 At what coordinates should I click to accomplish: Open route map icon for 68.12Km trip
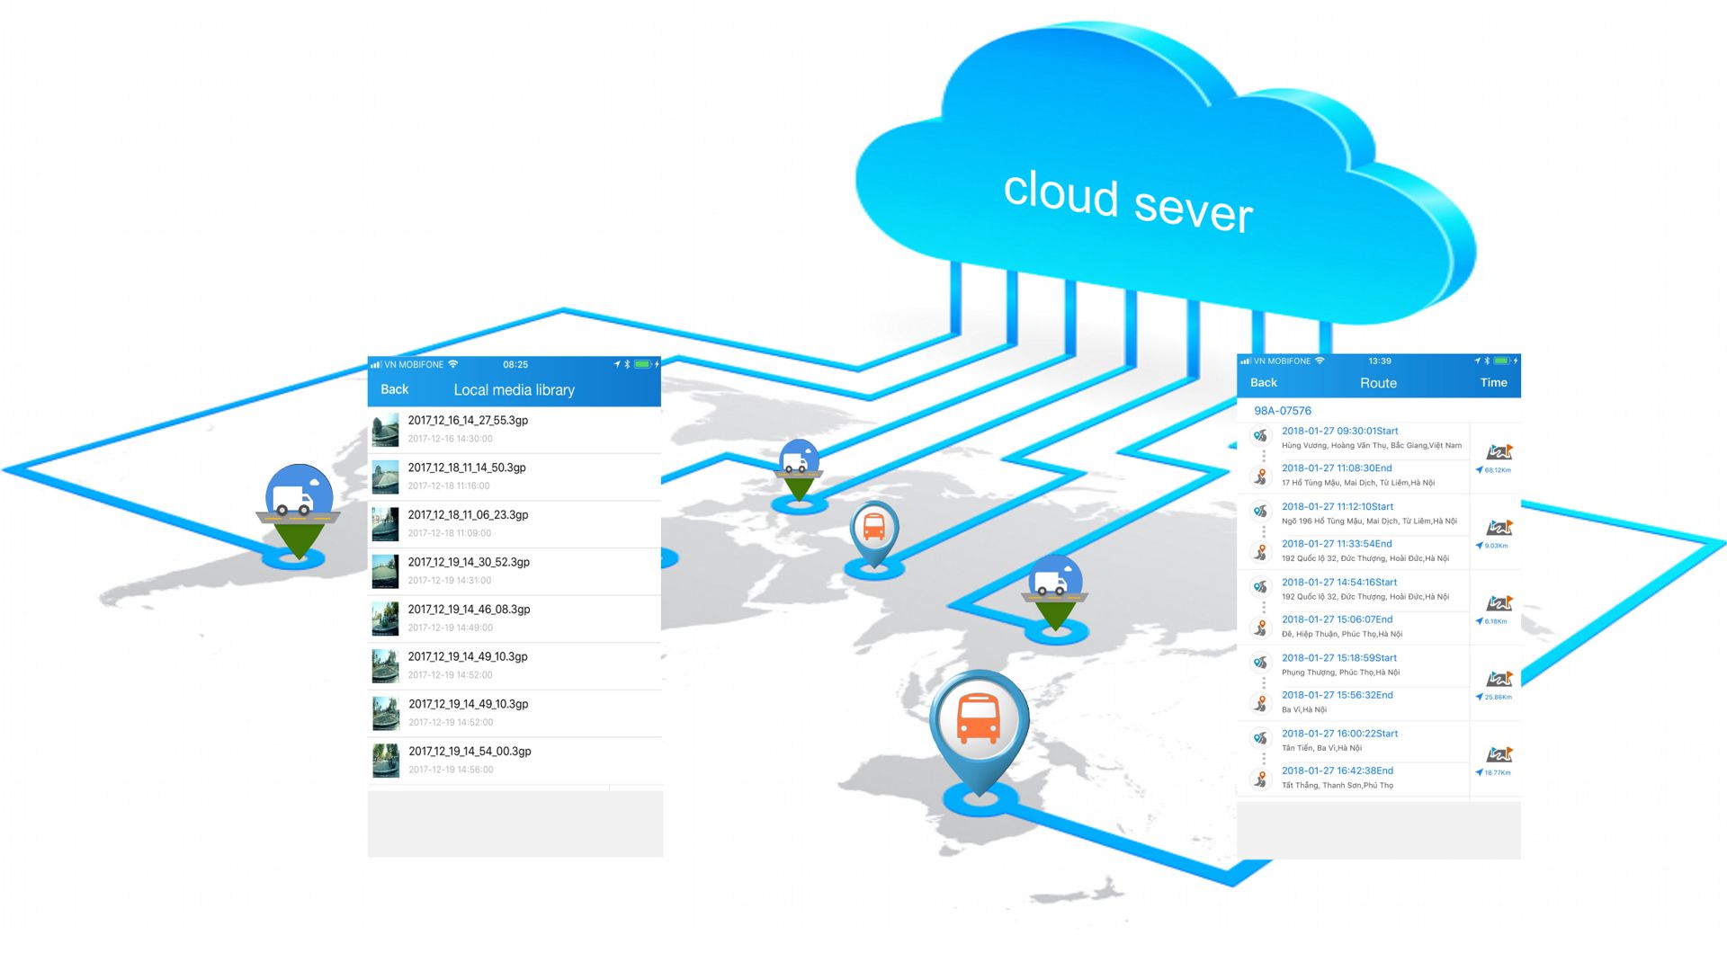(x=1499, y=452)
